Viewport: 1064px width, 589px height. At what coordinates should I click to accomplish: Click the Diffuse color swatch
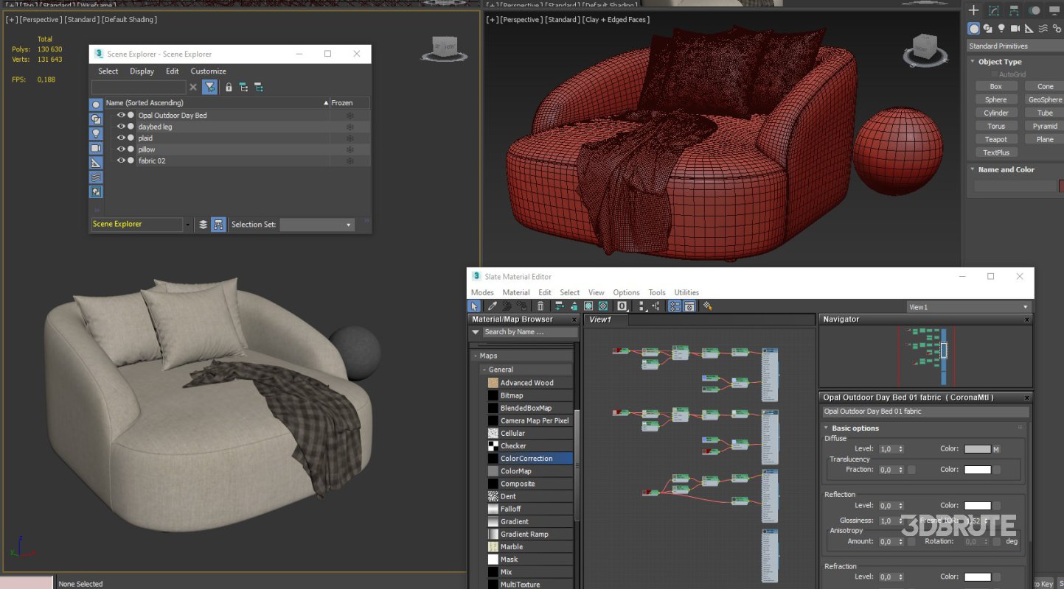click(977, 449)
